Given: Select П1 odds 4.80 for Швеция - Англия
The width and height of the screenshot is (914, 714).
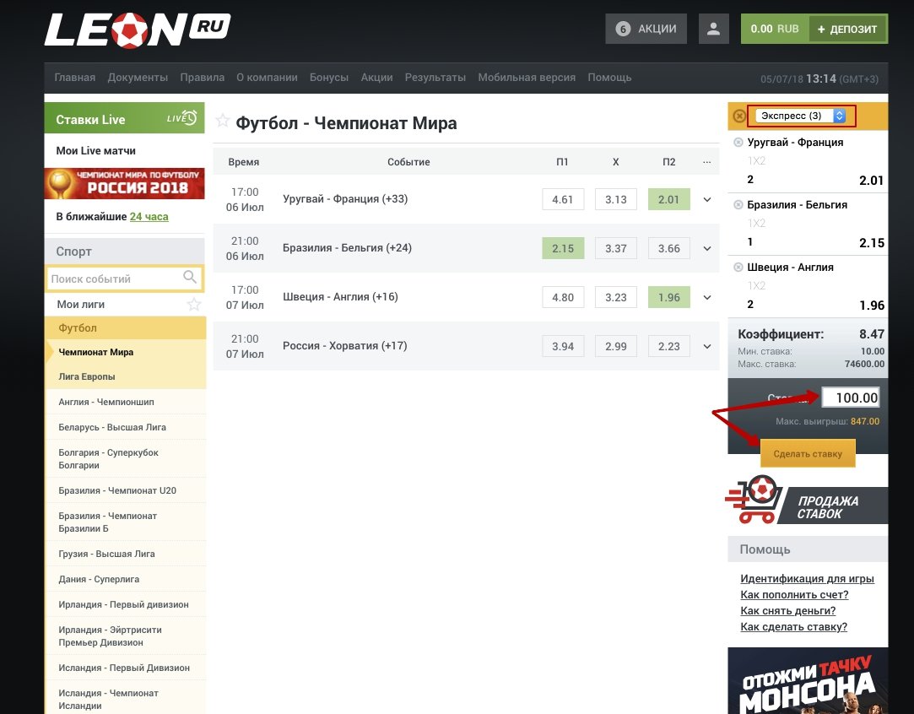Looking at the screenshot, I should [x=563, y=297].
